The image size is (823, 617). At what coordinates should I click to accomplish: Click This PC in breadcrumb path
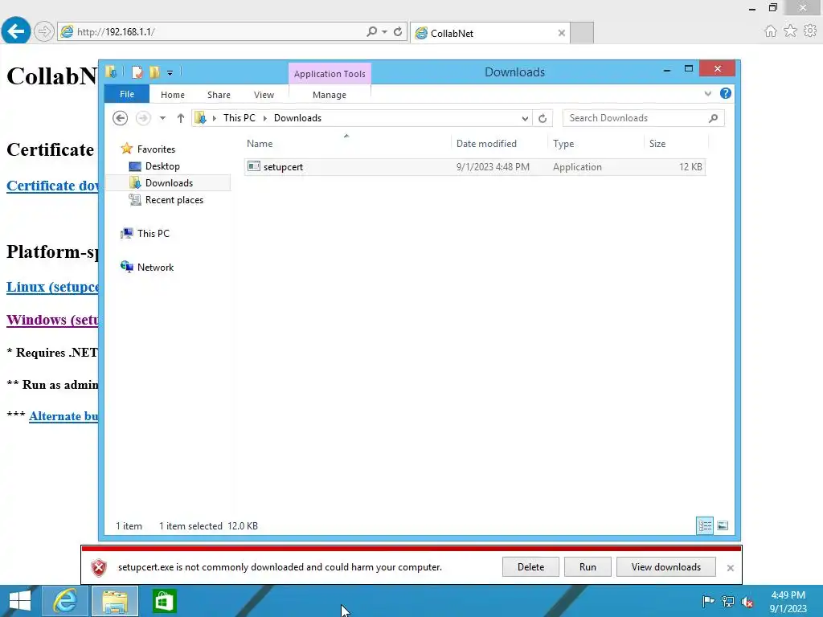point(240,118)
